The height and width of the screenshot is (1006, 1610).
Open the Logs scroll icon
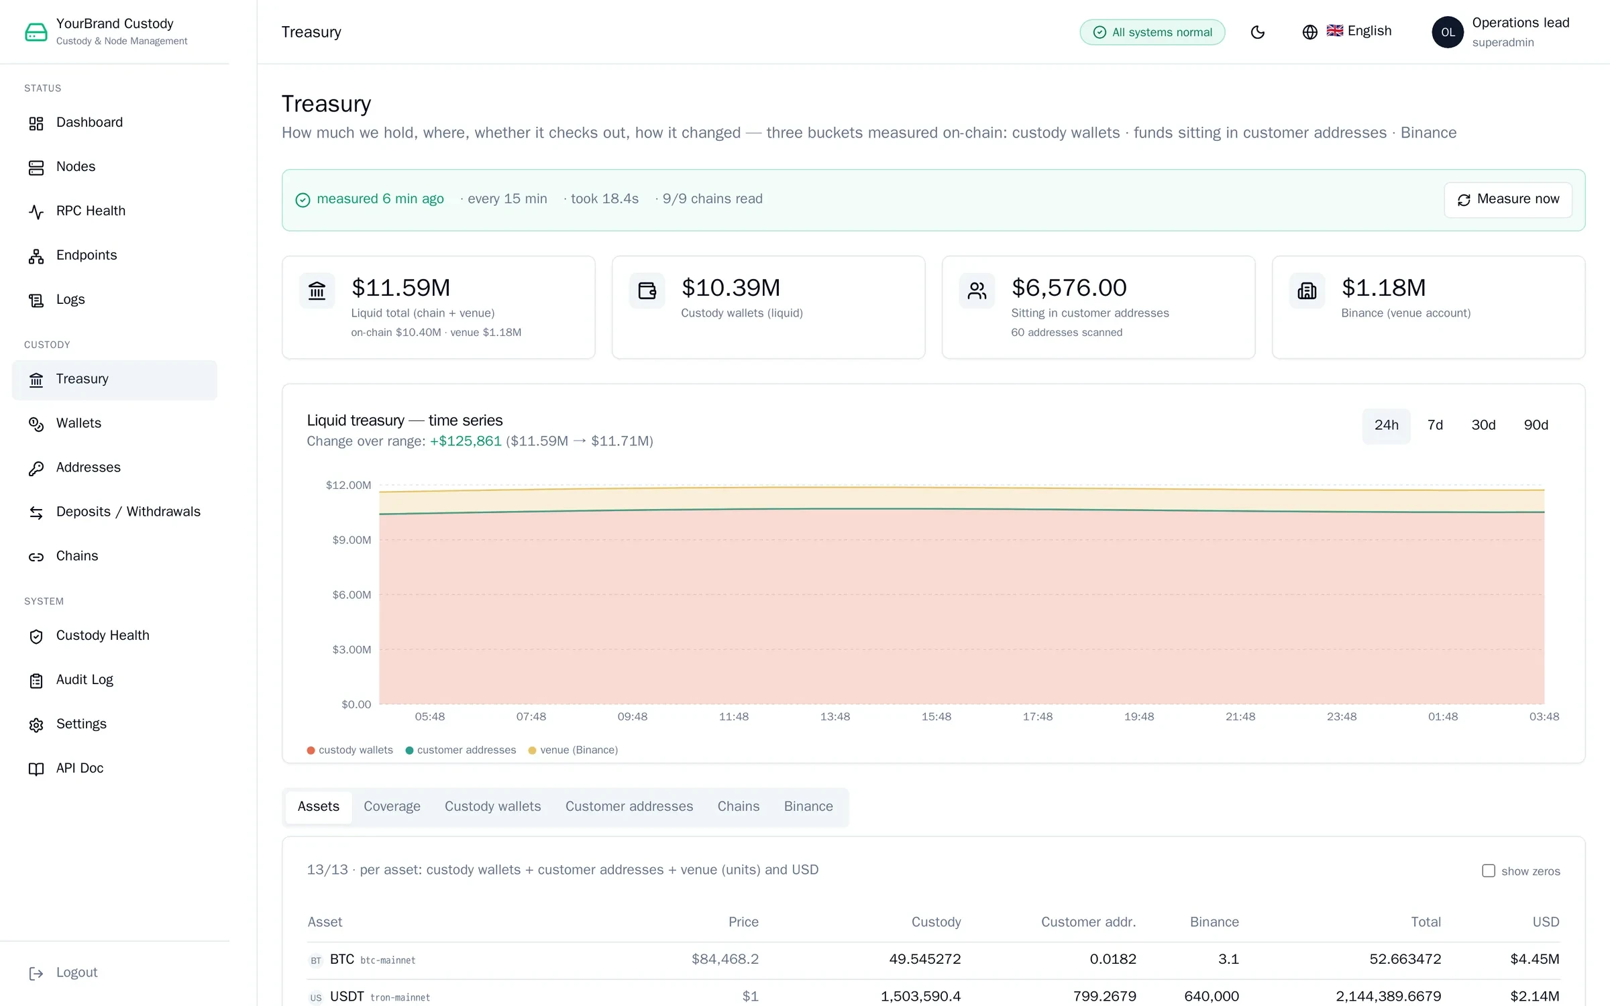click(36, 300)
